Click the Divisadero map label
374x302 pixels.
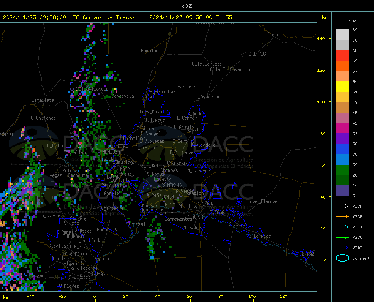point(203,145)
